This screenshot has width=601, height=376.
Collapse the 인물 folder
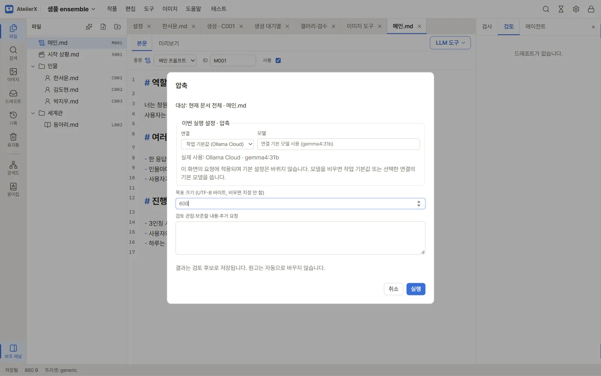[33, 66]
